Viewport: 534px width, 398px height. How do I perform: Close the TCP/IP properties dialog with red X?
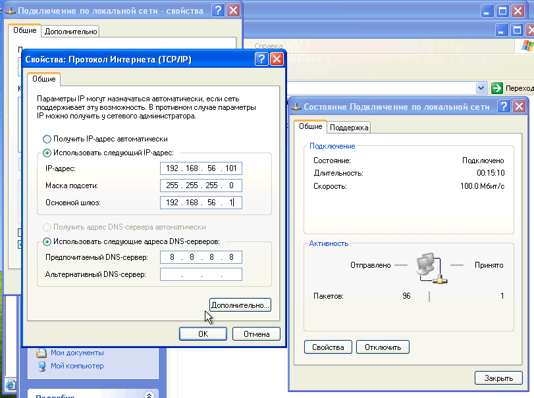point(277,59)
